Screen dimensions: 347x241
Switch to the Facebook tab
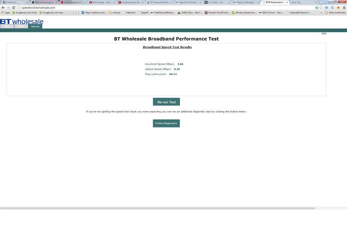12,2
